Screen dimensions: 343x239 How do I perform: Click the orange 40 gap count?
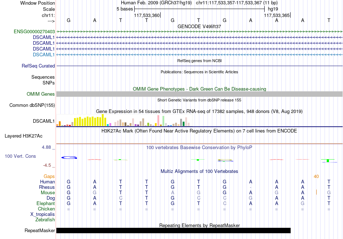coord(316,177)
